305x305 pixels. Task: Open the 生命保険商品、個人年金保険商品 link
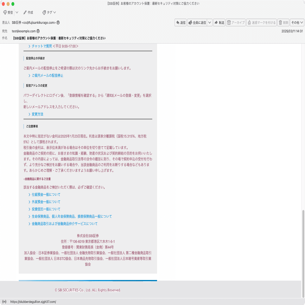(72, 216)
